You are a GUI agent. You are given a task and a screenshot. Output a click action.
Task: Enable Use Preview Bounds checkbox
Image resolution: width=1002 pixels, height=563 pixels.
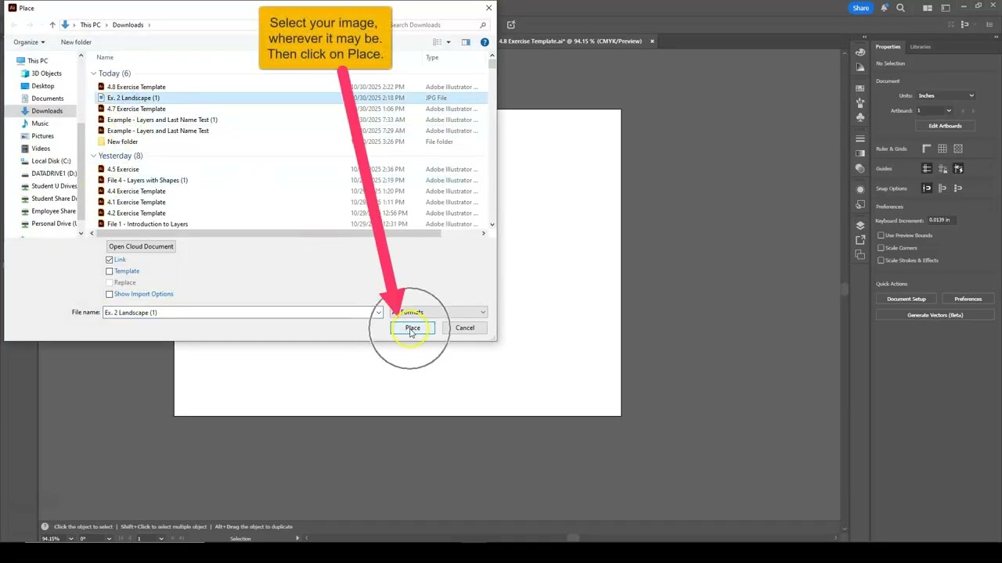coord(881,235)
